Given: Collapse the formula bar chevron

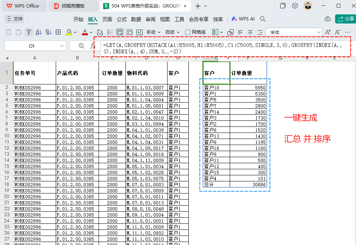Looking at the screenshot, I should [228, 58].
